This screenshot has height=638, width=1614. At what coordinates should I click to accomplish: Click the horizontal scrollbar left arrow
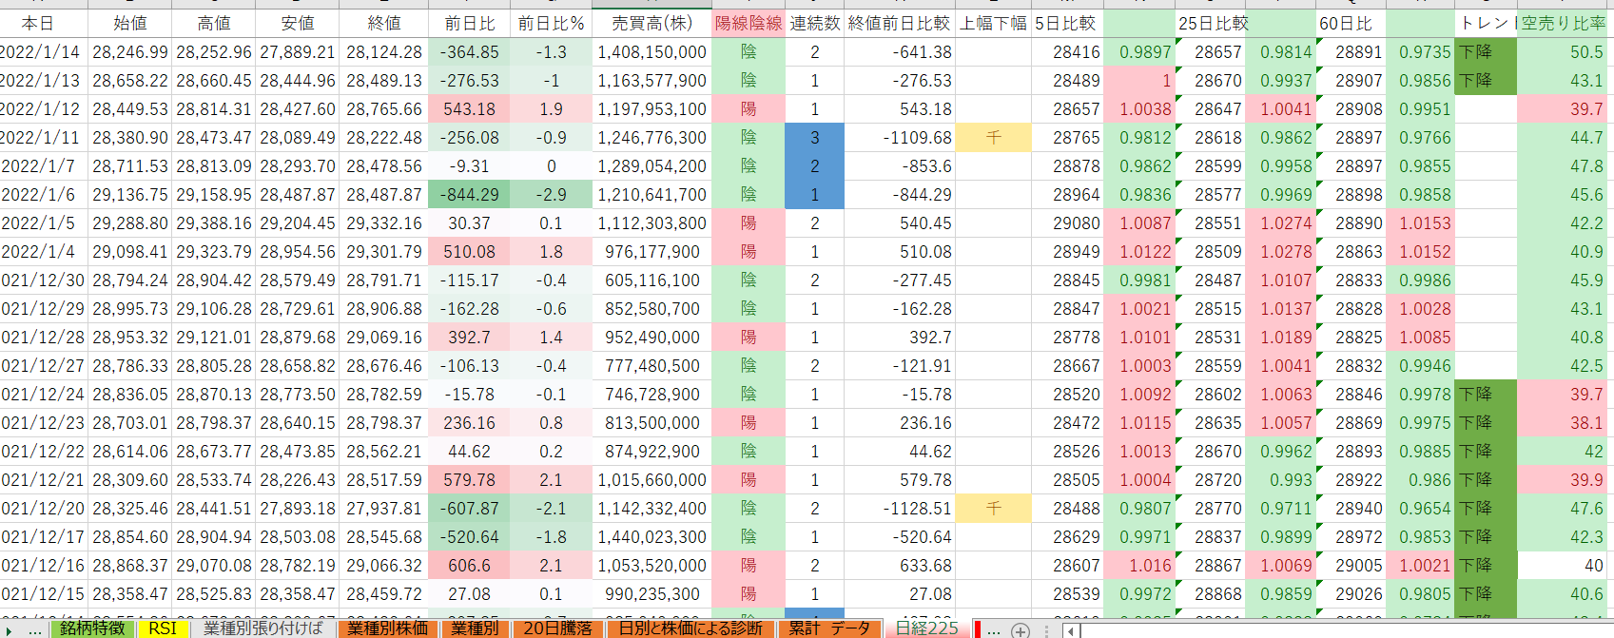1070,630
